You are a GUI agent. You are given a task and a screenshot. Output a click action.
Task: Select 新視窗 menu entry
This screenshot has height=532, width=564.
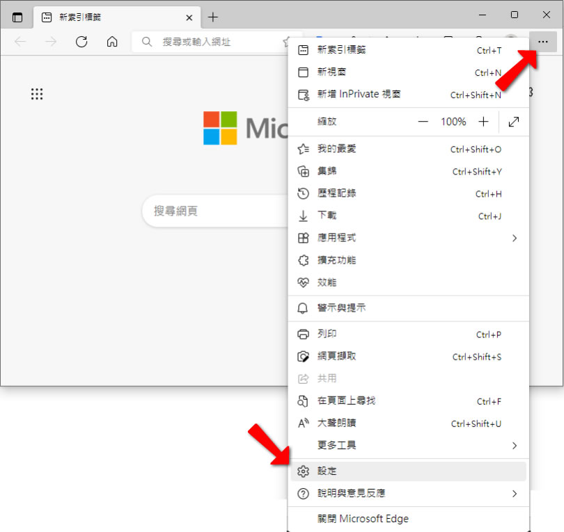point(409,72)
